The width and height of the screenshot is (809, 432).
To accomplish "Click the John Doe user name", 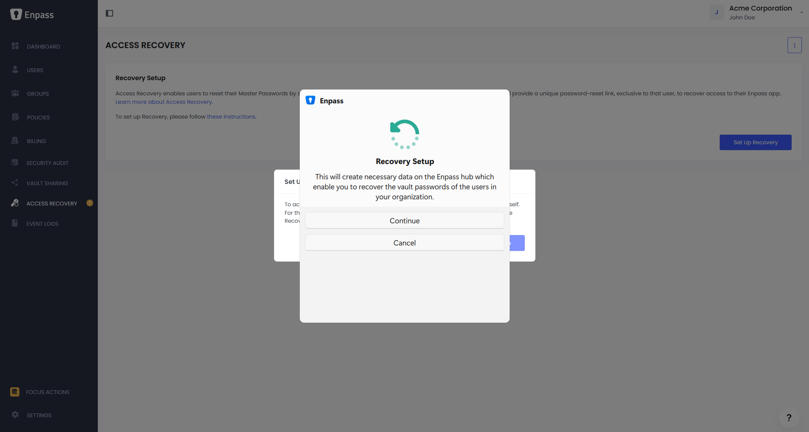I will (742, 17).
